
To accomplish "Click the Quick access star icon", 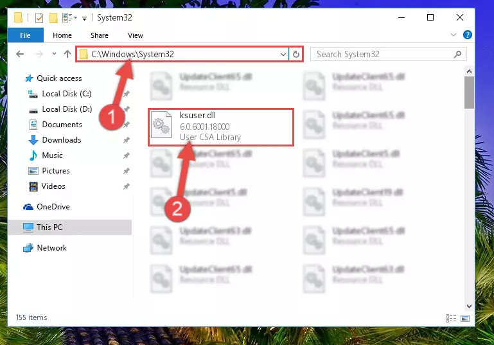I will point(29,78).
